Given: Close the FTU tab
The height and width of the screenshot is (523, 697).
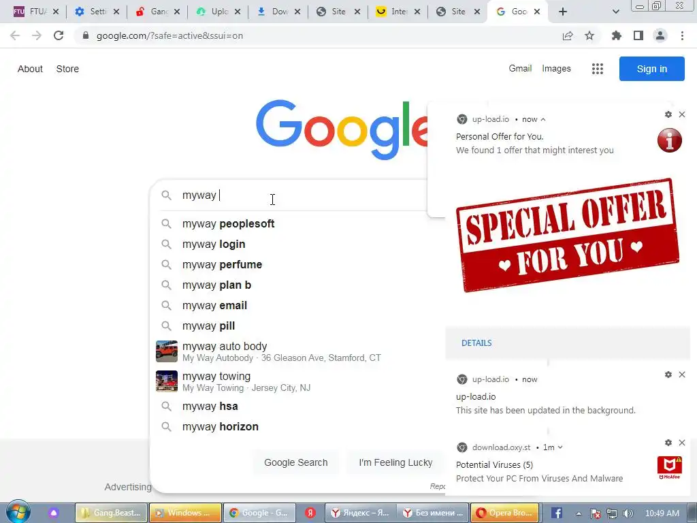Looking at the screenshot, I should pyautogui.click(x=56, y=12).
